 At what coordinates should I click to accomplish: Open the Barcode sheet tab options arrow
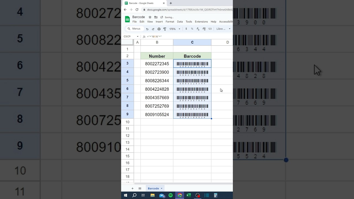(162, 188)
